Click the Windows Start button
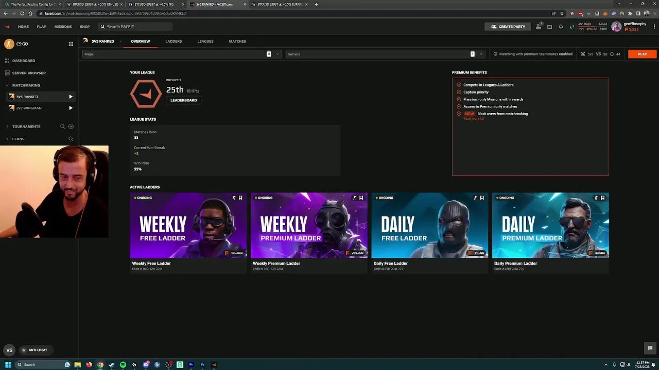The height and width of the screenshot is (370, 659). [8, 364]
